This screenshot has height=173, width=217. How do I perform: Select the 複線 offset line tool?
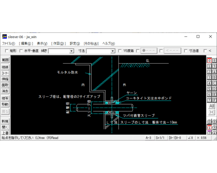click(5, 67)
